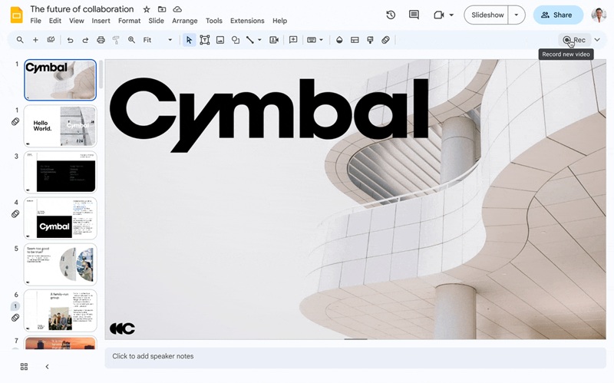This screenshot has height=383, width=614.
Task: Click the animation icon beside slide 4
Action: 15,214
